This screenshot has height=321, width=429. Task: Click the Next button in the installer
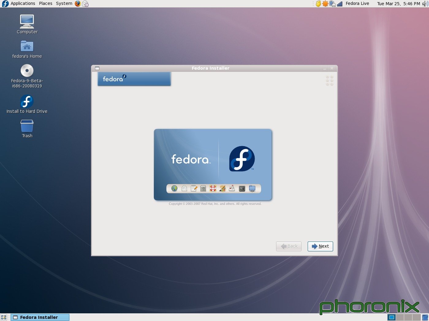click(x=320, y=246)
